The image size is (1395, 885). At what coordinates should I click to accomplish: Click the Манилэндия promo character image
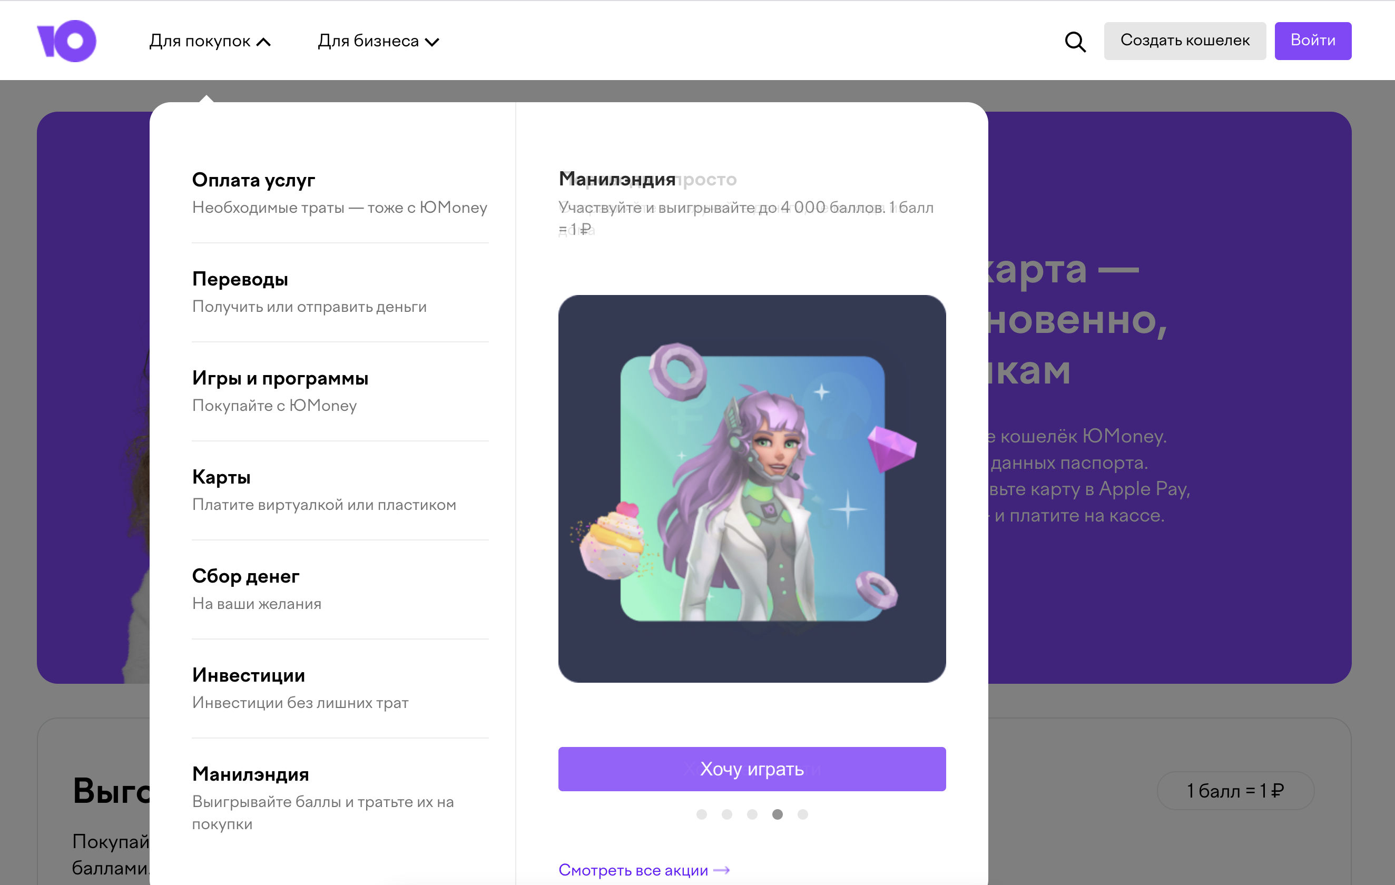click(752, 488)
